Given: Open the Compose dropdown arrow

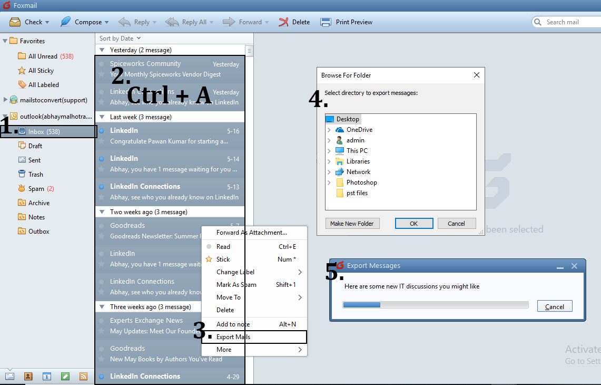Looking at the screenshot, I should 106,22.
